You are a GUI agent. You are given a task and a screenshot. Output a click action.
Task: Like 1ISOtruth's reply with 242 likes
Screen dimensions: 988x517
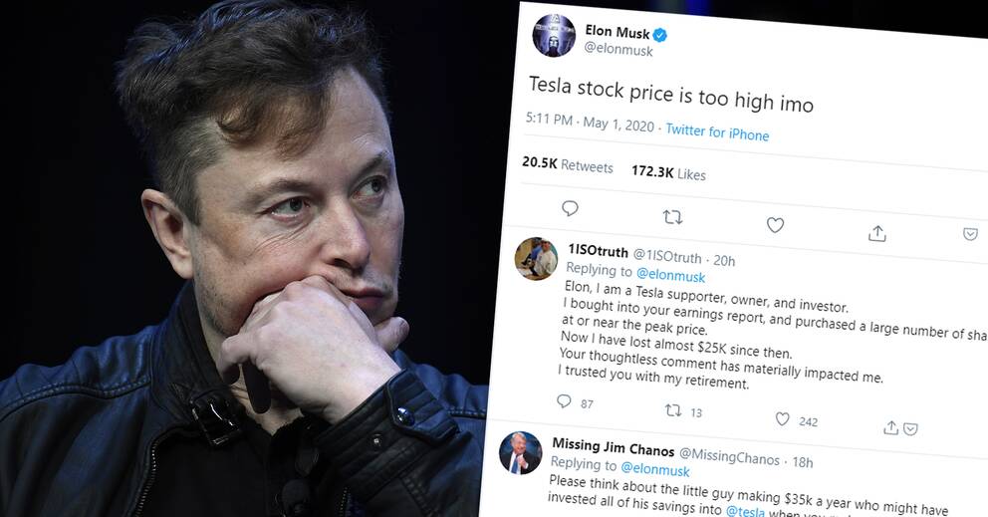pyautogui.click(x=783, y=419)
